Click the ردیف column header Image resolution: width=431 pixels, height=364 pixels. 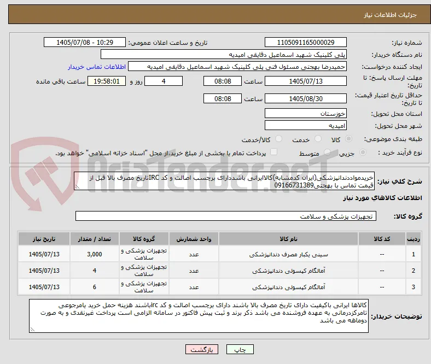coord(413,239)
